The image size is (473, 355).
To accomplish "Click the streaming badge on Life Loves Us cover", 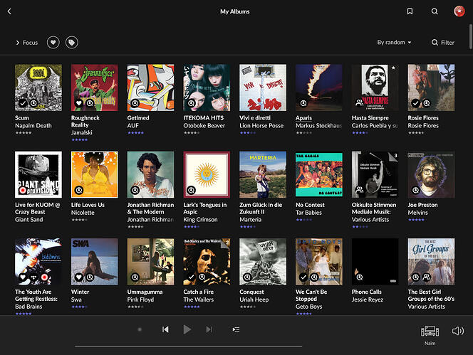I will 79,190.
